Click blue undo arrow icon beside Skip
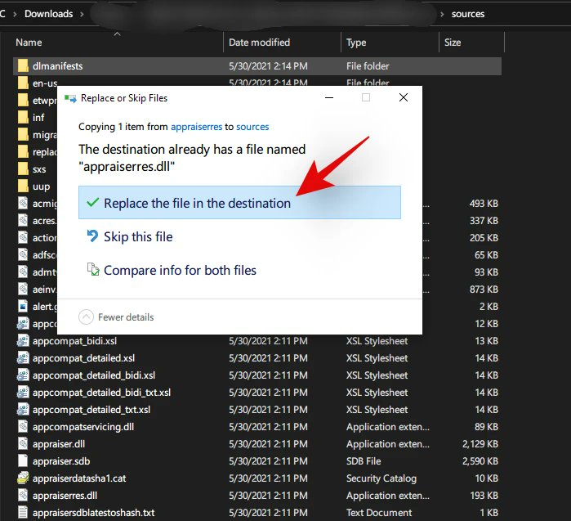 (92, 236)
